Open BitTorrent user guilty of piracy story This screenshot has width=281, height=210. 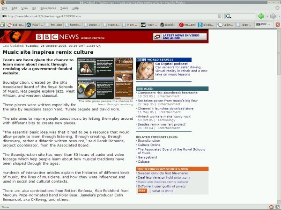pyautogui.click(x=162, y=186)
